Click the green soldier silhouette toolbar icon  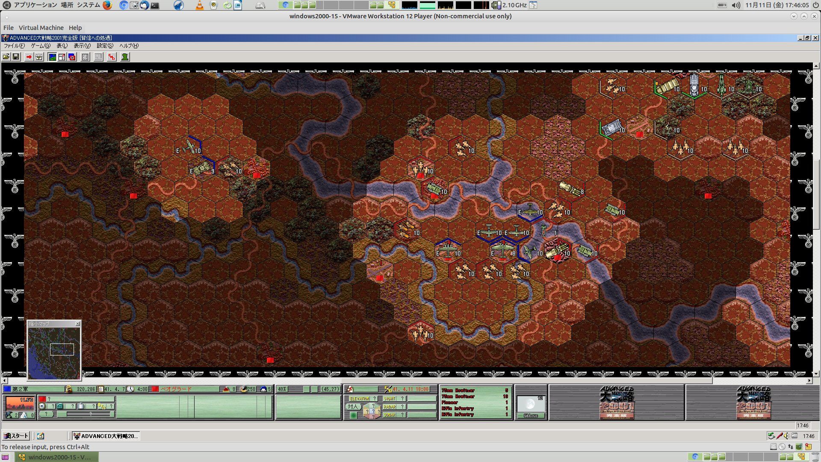(125, 57)
